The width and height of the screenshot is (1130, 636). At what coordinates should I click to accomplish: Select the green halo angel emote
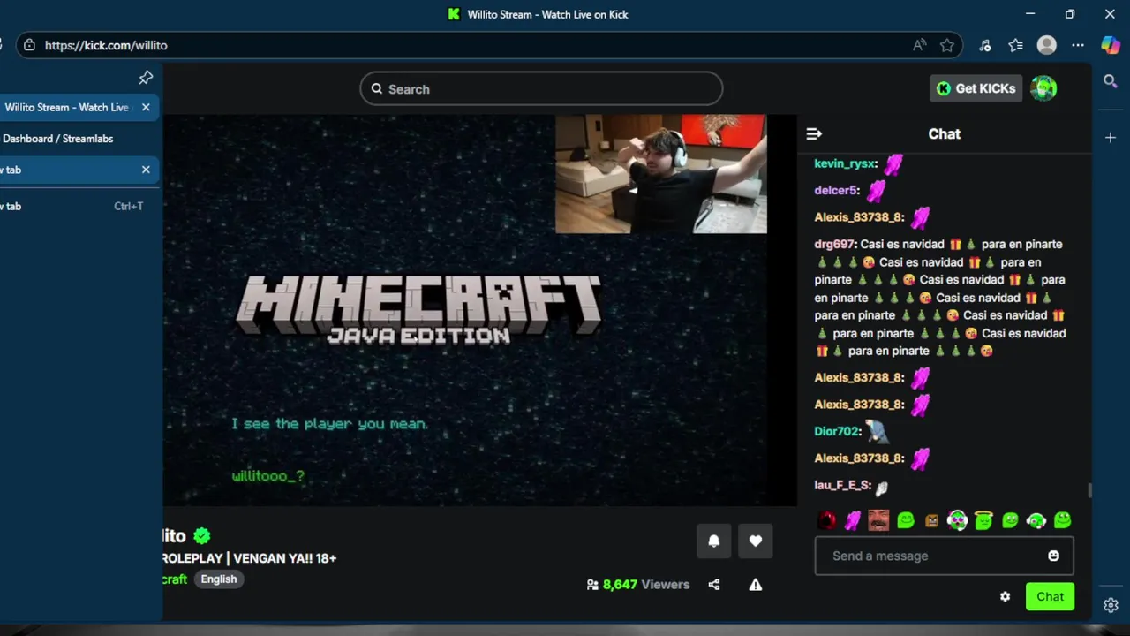(983, 520)
